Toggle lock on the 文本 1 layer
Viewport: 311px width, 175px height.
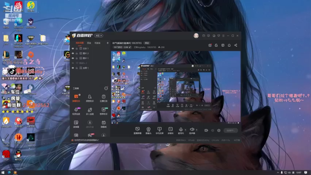tap(77, 48)
